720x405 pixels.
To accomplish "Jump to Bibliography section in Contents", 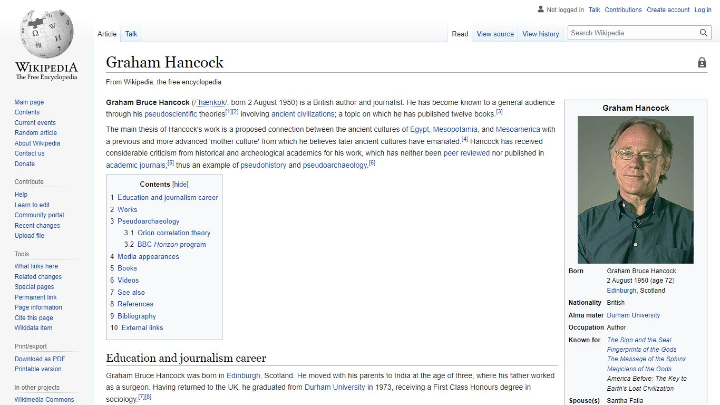I will point(137,316).
